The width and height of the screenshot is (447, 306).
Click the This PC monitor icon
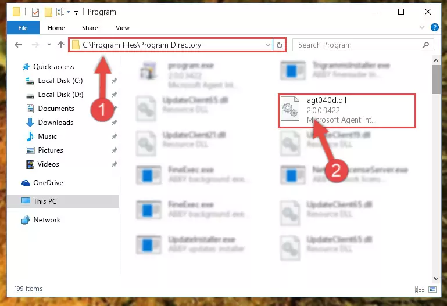26,201
